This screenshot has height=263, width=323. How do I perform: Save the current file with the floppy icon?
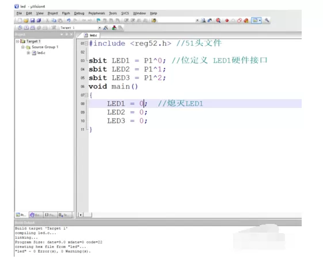click(32, 20)
